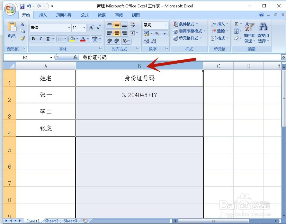Open the 数据 ribbon tab
This screenshot has height=224, width=286.
[102, 15]
